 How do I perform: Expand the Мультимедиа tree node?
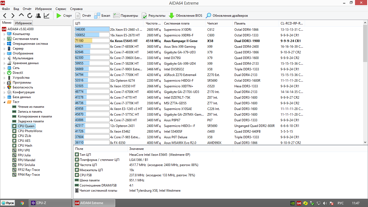(4, 58)
